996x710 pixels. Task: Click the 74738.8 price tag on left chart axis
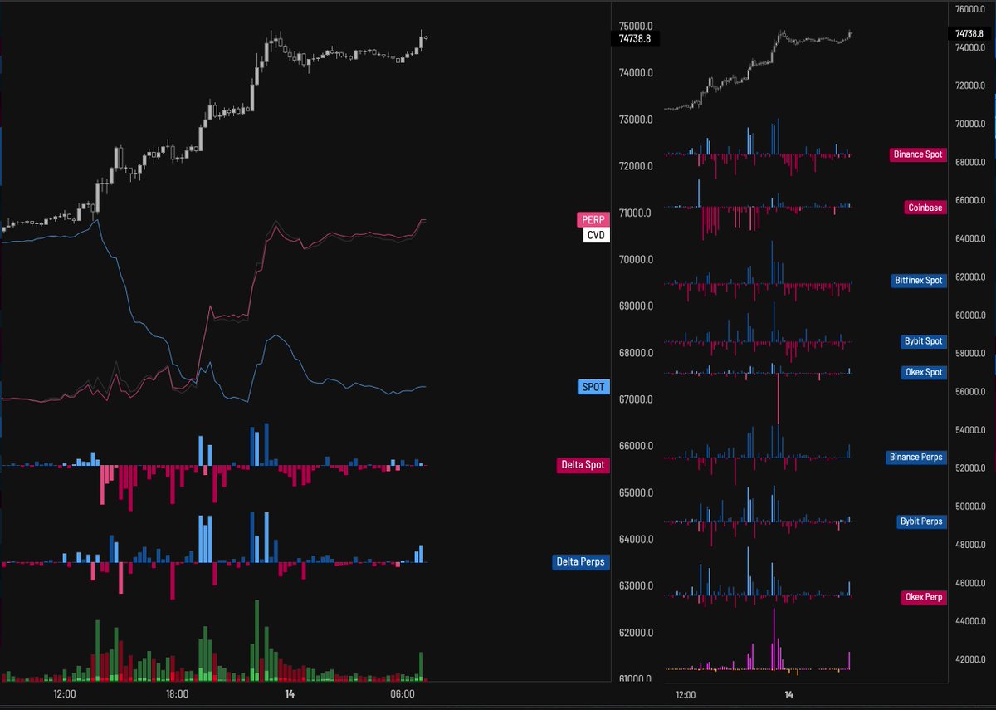[635, 38]
